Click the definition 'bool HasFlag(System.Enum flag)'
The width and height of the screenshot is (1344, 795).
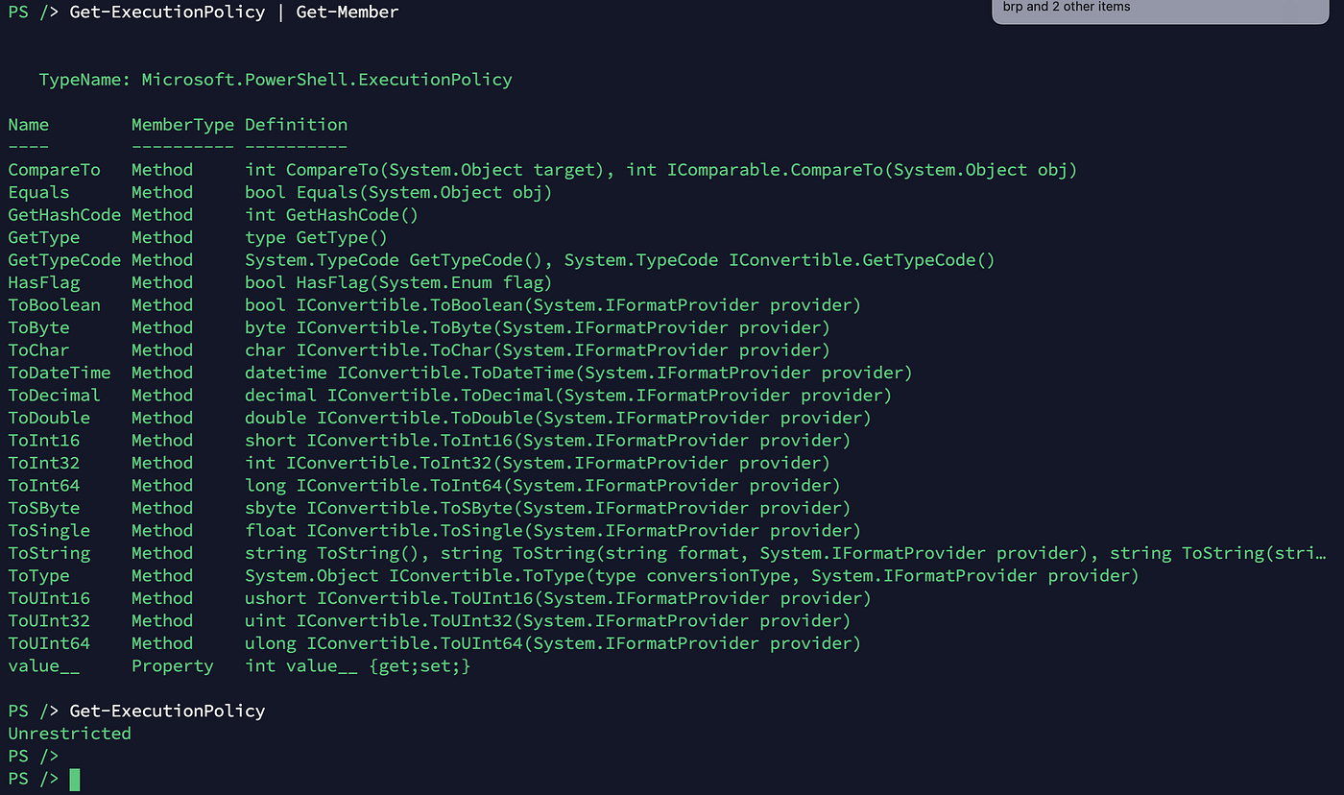point(398,282)
